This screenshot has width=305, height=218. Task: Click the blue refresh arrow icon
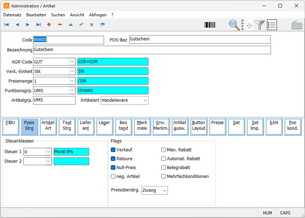tap(103, 25)
